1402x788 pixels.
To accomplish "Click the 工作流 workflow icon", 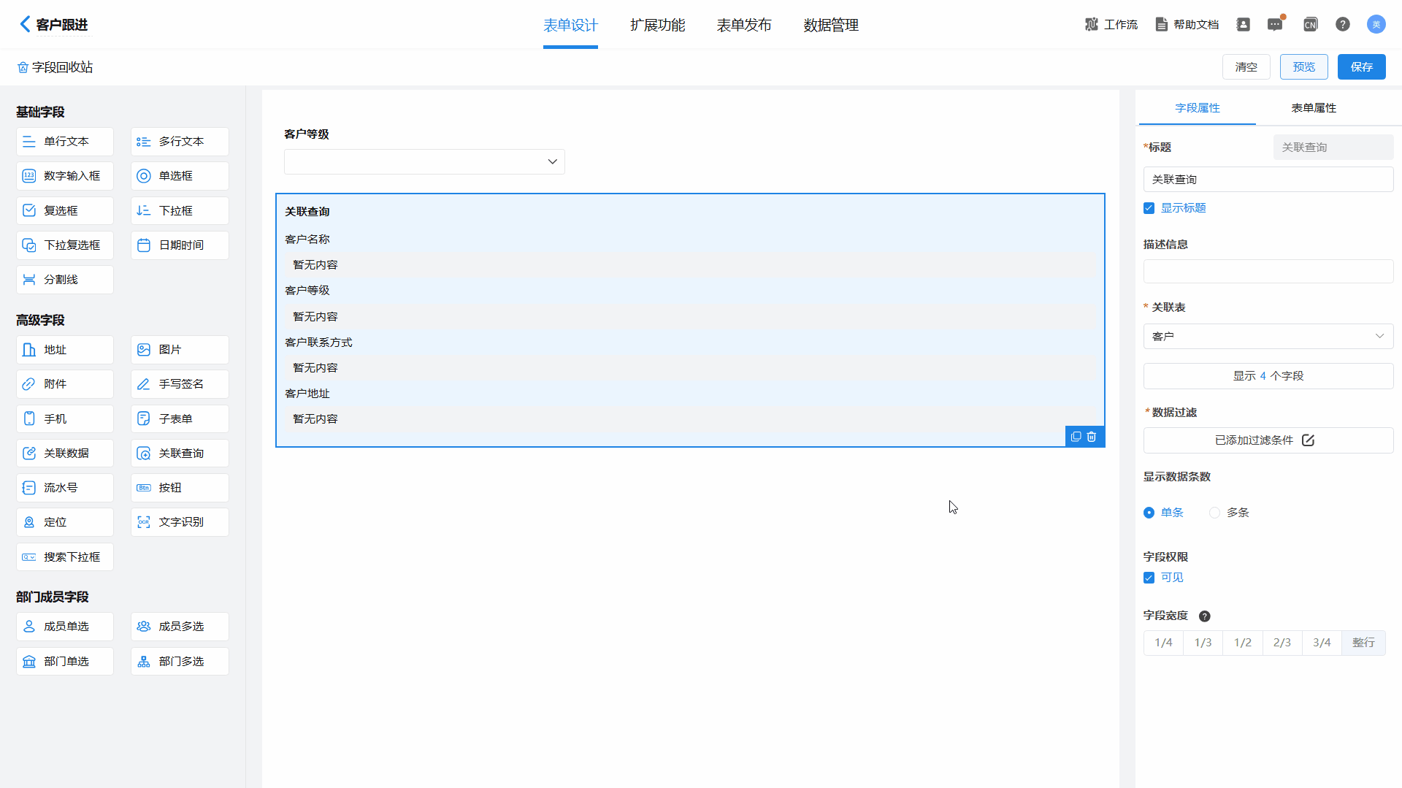I will click(1092, 25).
